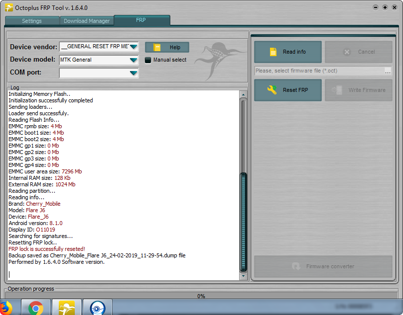The image size is (403, 315).
Task: Switch to the Settings tab
Action: pyautogui.click(x=32, y=21)
